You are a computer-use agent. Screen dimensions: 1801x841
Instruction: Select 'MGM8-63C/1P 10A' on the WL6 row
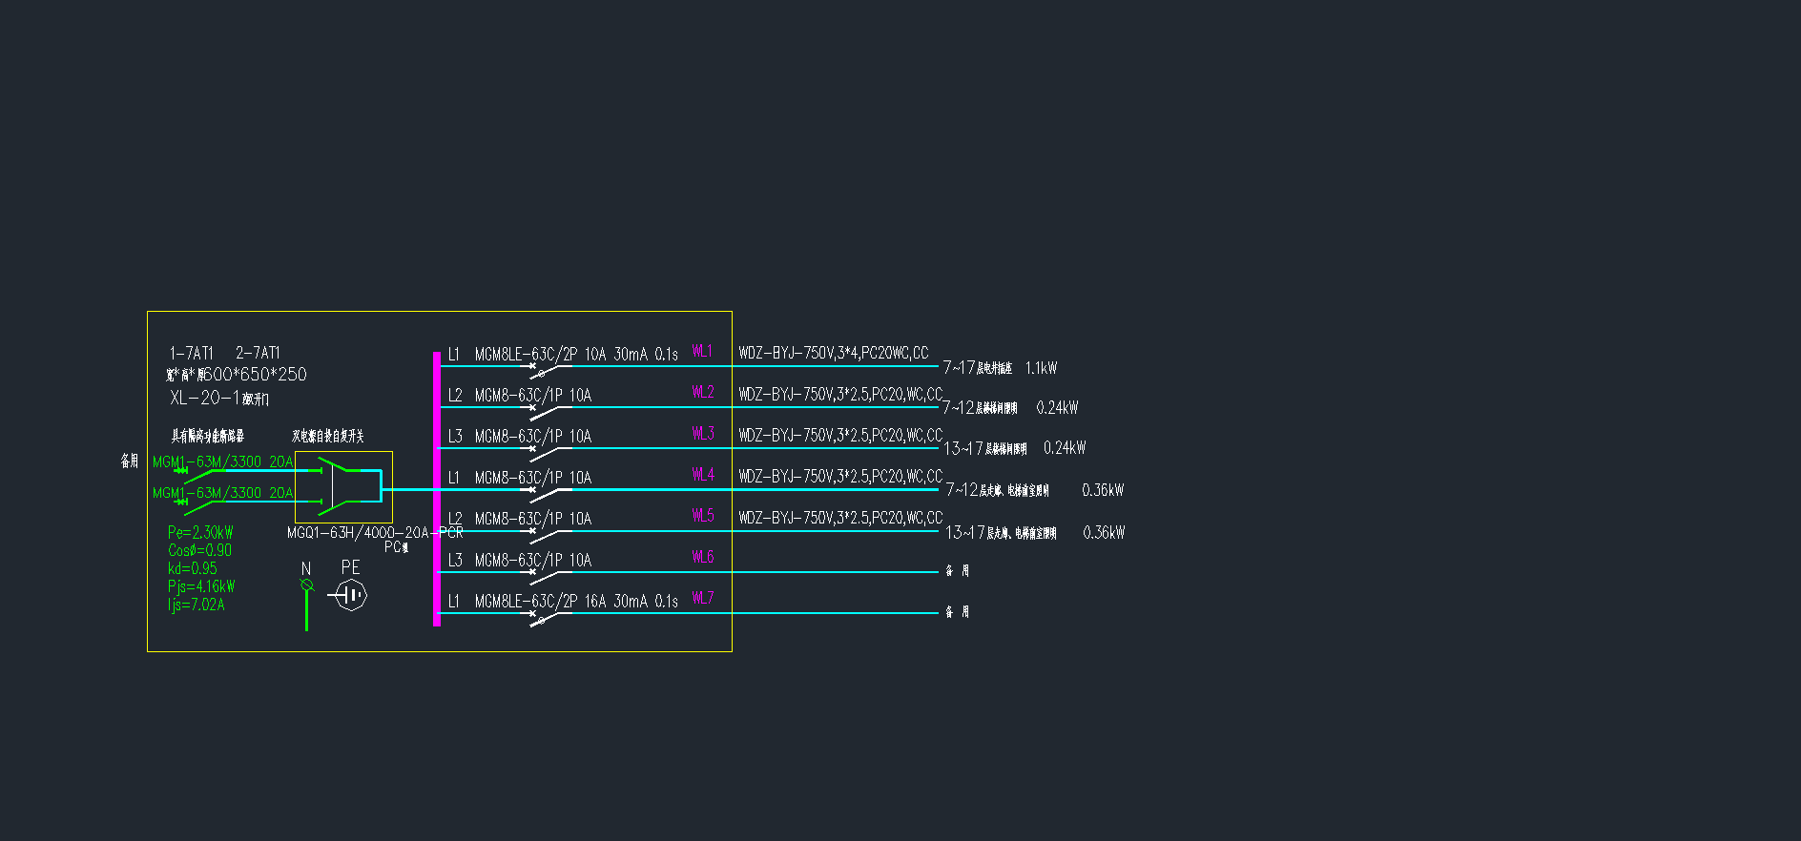point(533,560)
